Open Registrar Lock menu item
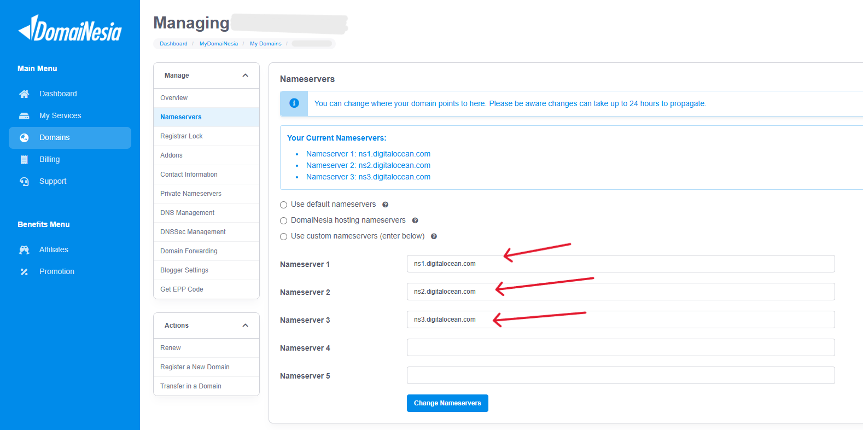This screenshot has width=863, height=430. point(181,136)
